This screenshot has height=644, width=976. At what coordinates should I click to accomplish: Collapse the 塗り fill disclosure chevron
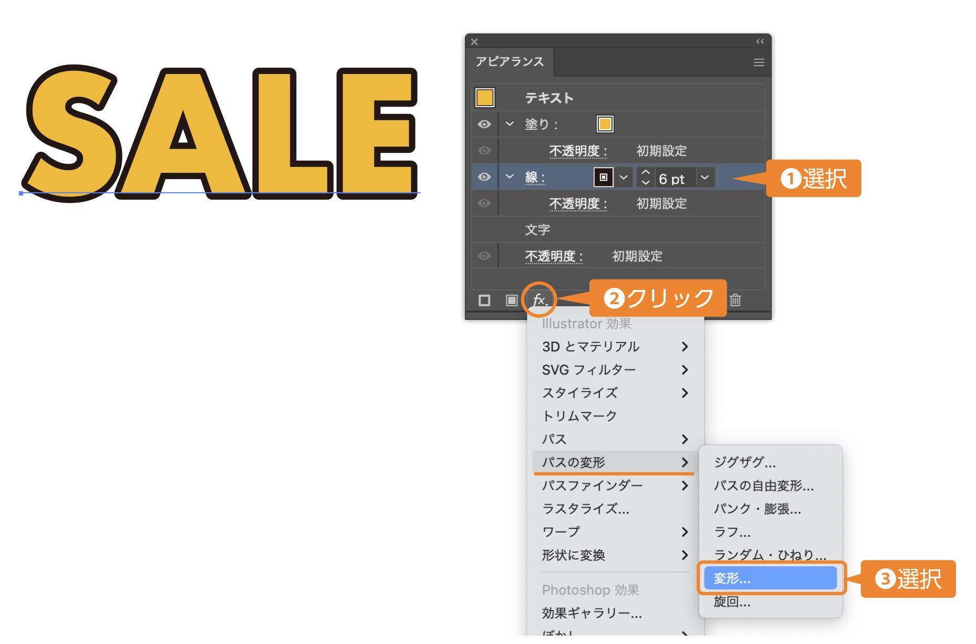click(x=510, y=124)
